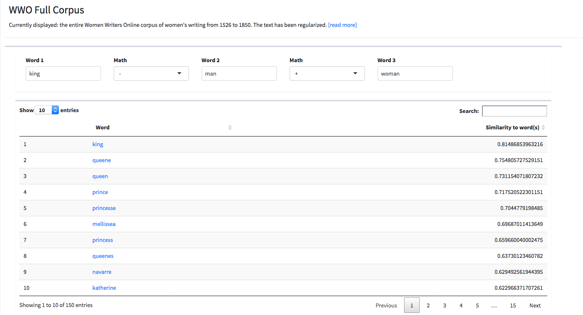Click the Word 3 input containing woman

415,73
